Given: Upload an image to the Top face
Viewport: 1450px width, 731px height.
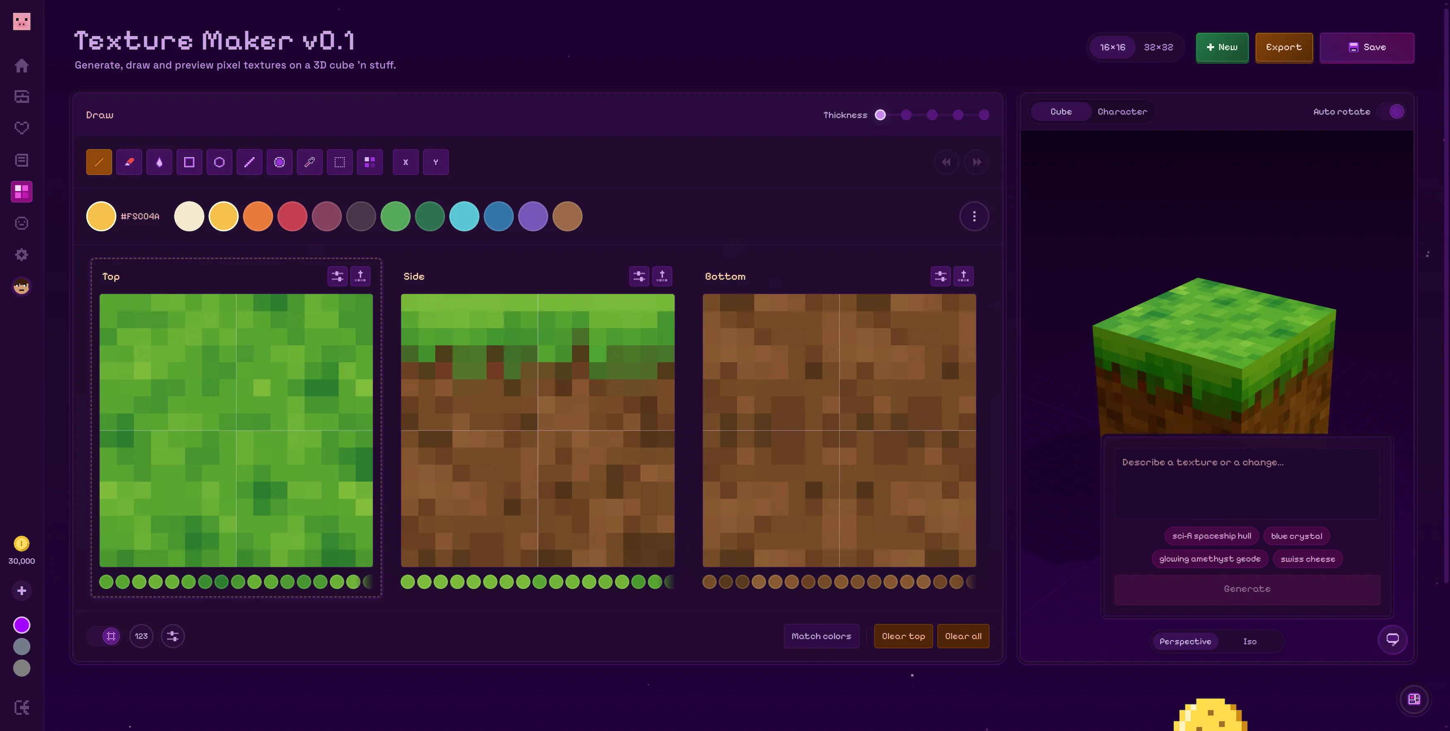Looking at the screenshot, I should pyautogui.click(x=361, y=276).
